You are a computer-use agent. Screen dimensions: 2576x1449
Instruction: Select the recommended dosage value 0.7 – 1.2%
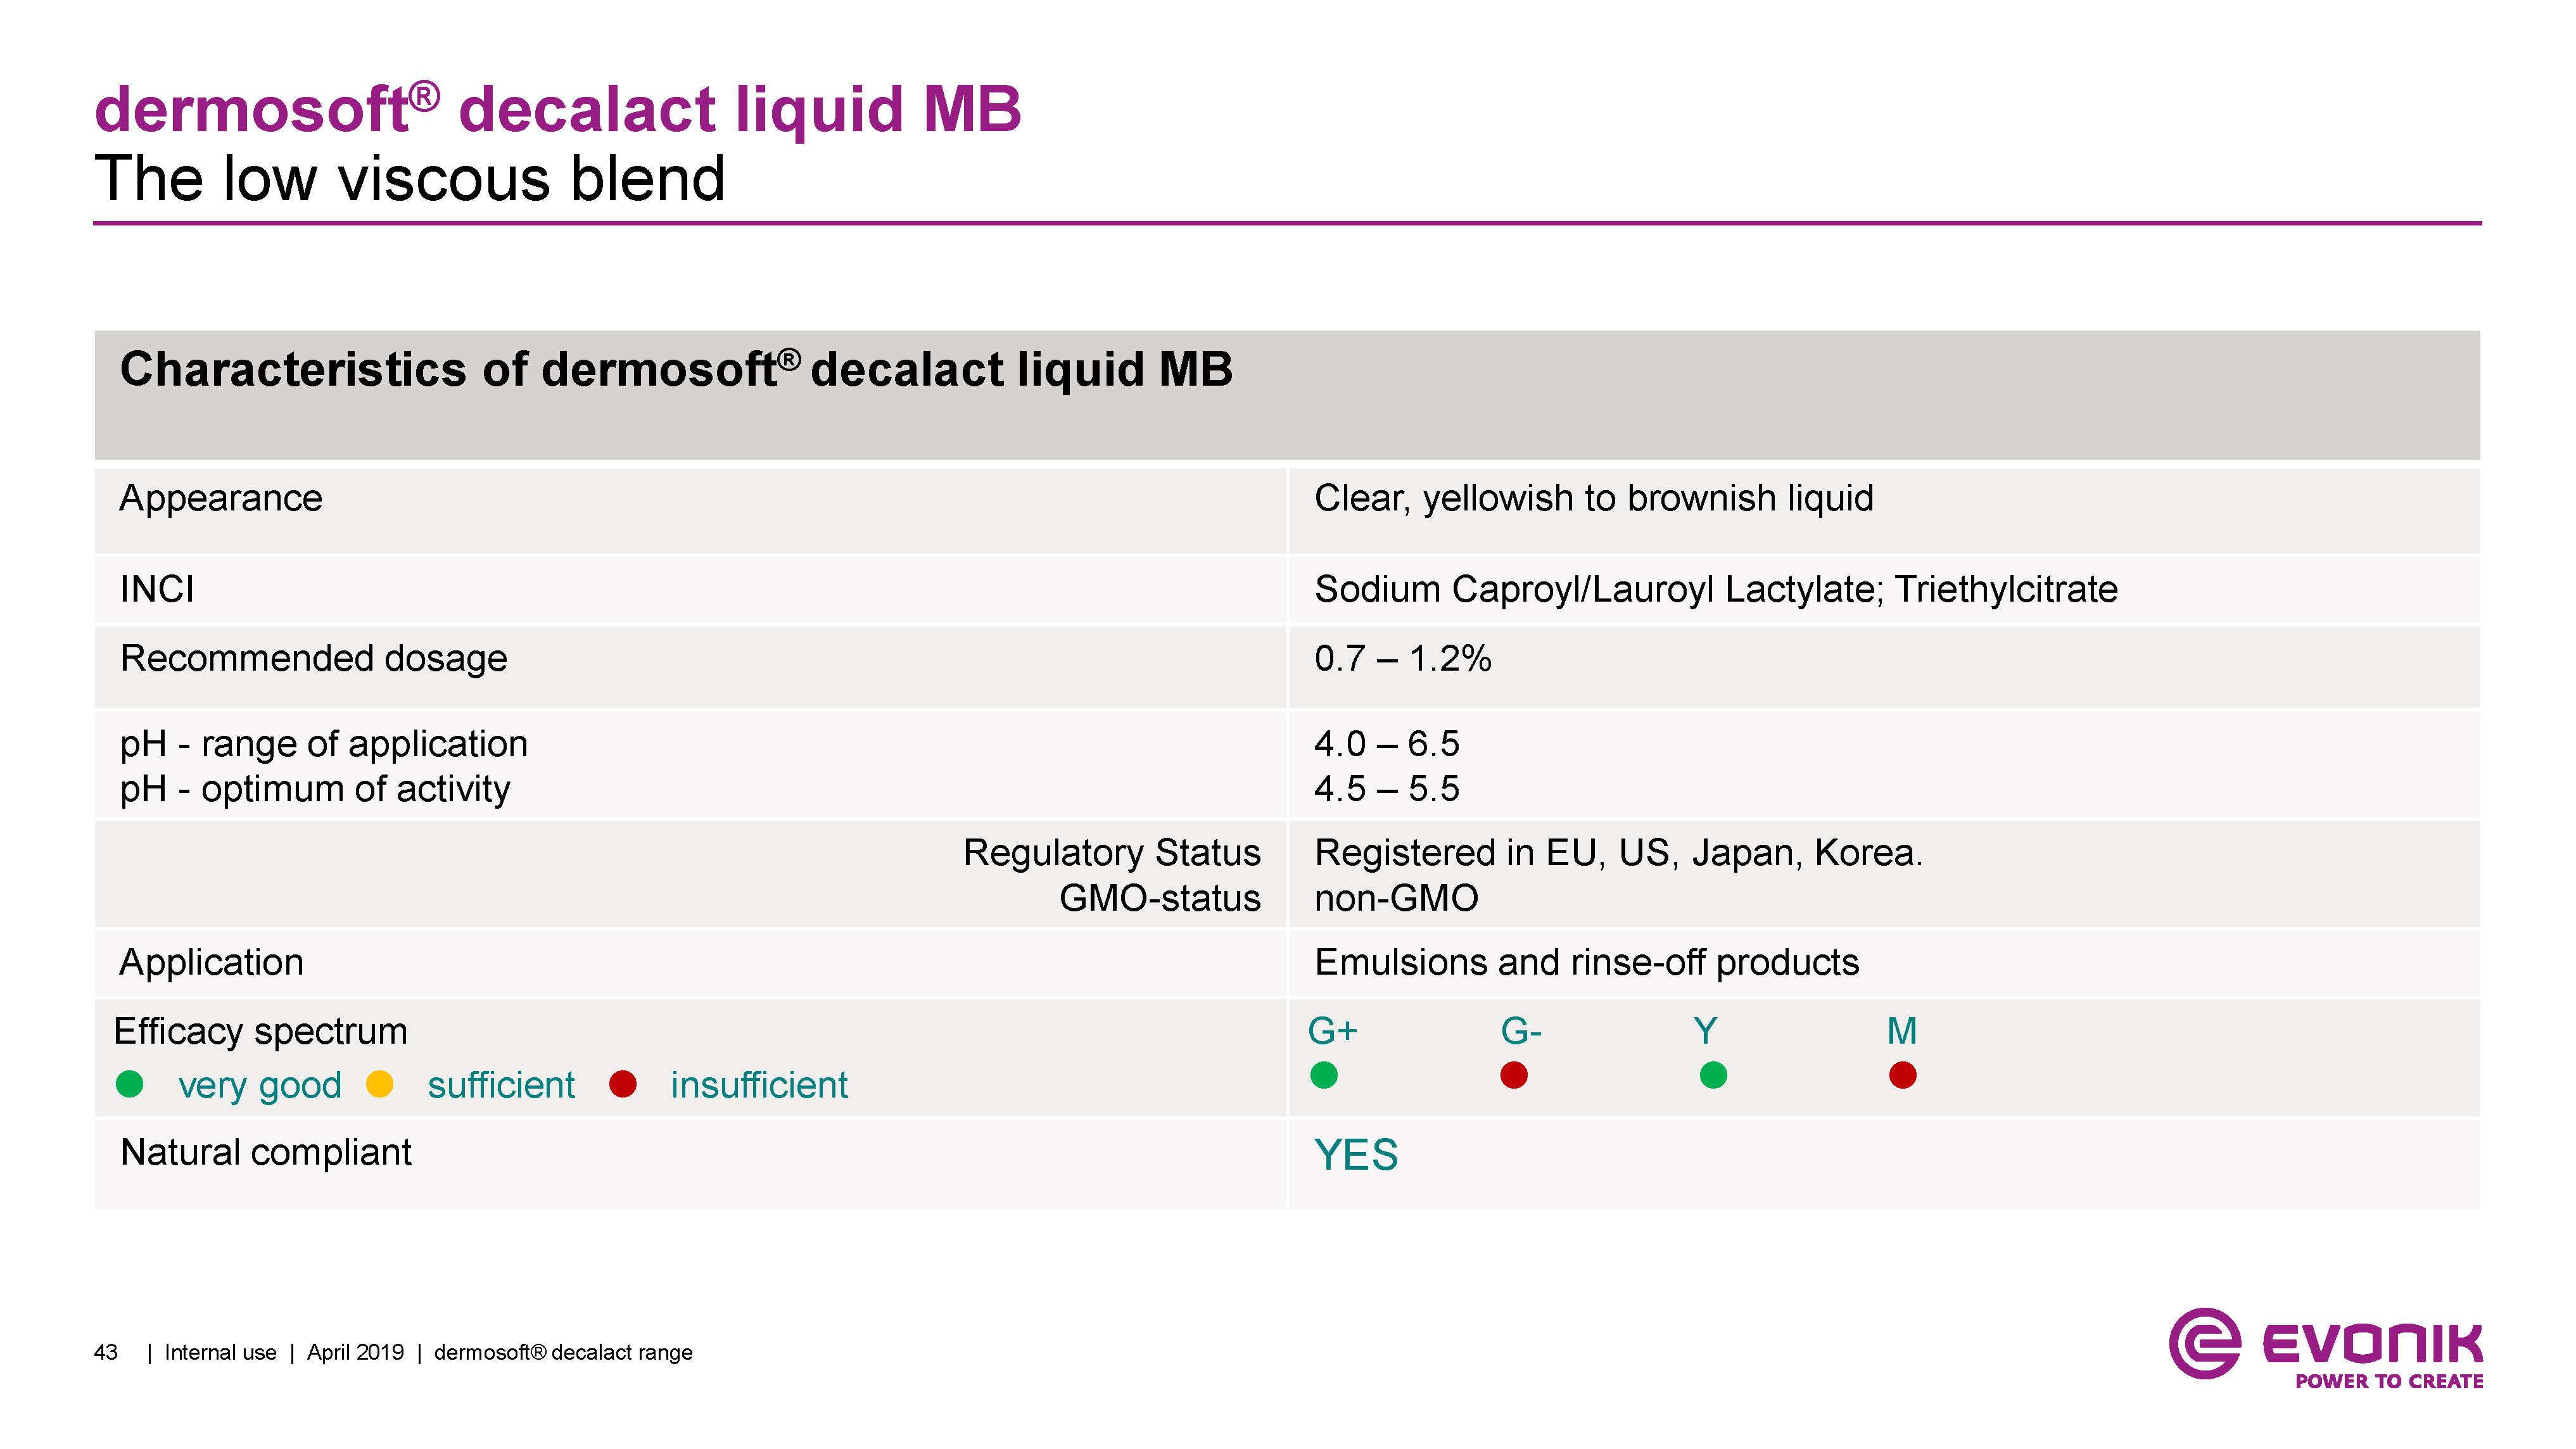click(x=1402, y=658)
